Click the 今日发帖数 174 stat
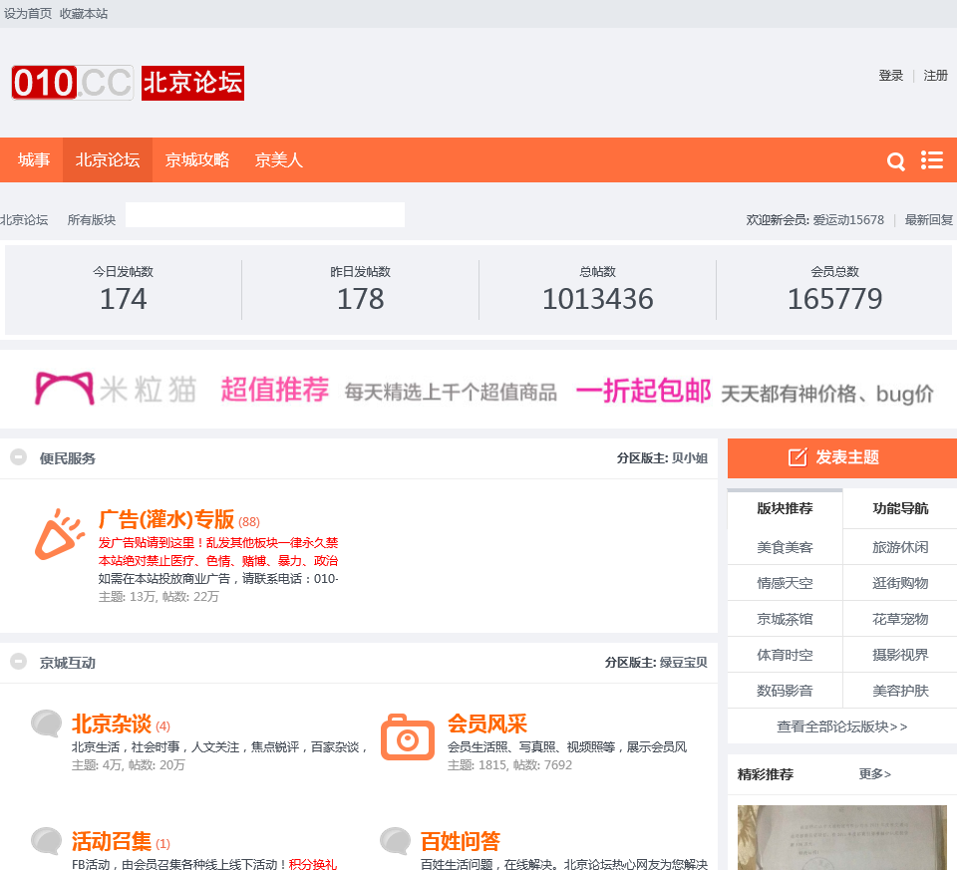The image size is (957, 870). pyautogui.click(x=124, y=290)
